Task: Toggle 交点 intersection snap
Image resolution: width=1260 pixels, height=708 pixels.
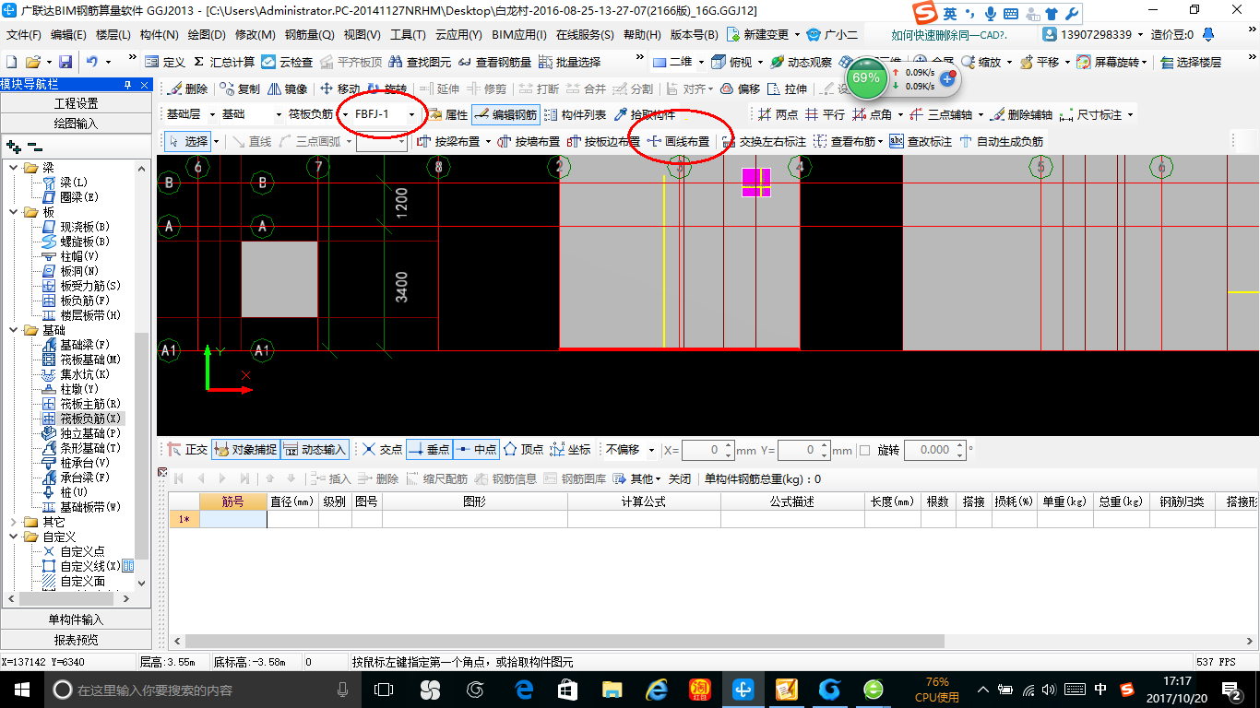Action: (382, 450)
